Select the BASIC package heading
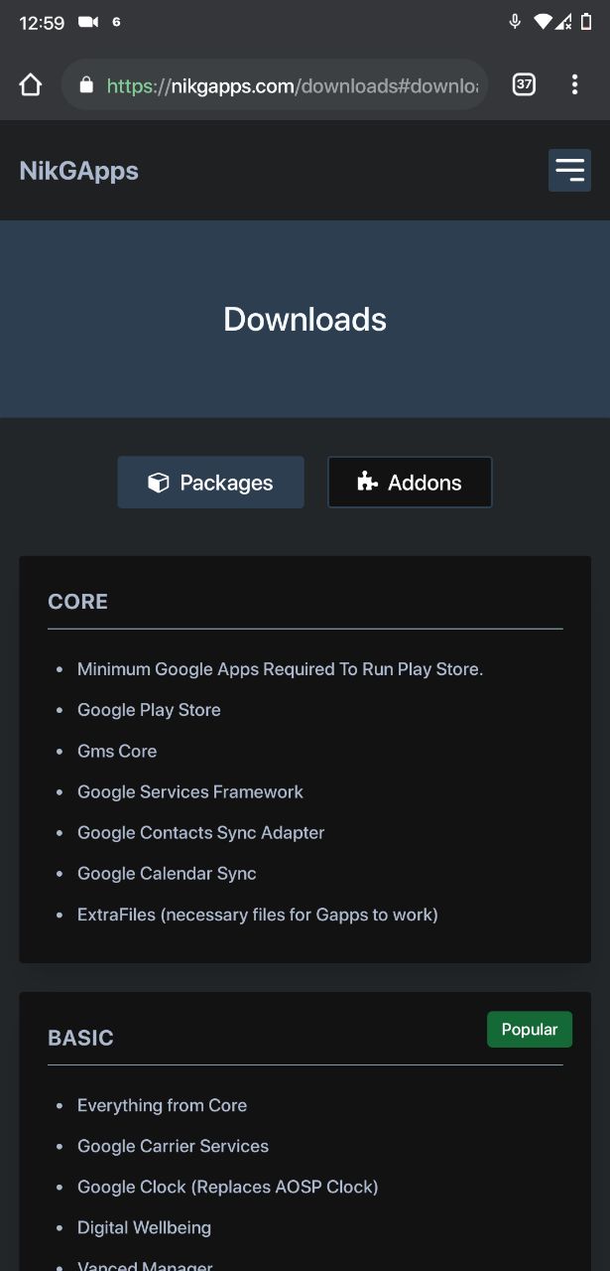Viewport: 610px width, 1271px height. coord(80,1038)
